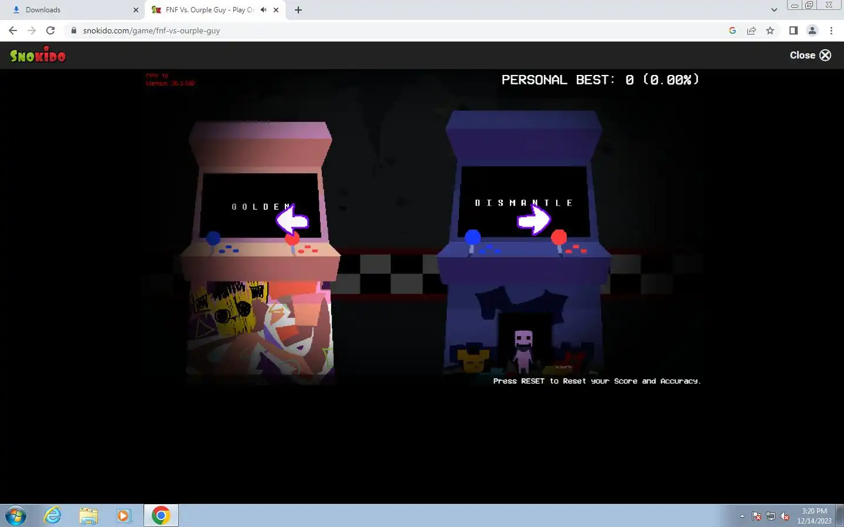Open the tab search chevron
The width and height of the screenshot is (844, 527).
(x=774, y=10)
